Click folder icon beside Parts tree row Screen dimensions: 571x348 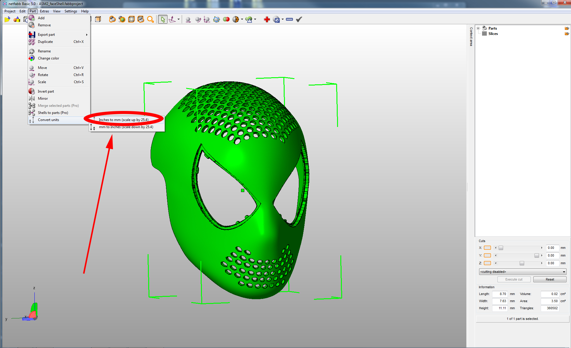pyautogui.click(x=567, y=28)
